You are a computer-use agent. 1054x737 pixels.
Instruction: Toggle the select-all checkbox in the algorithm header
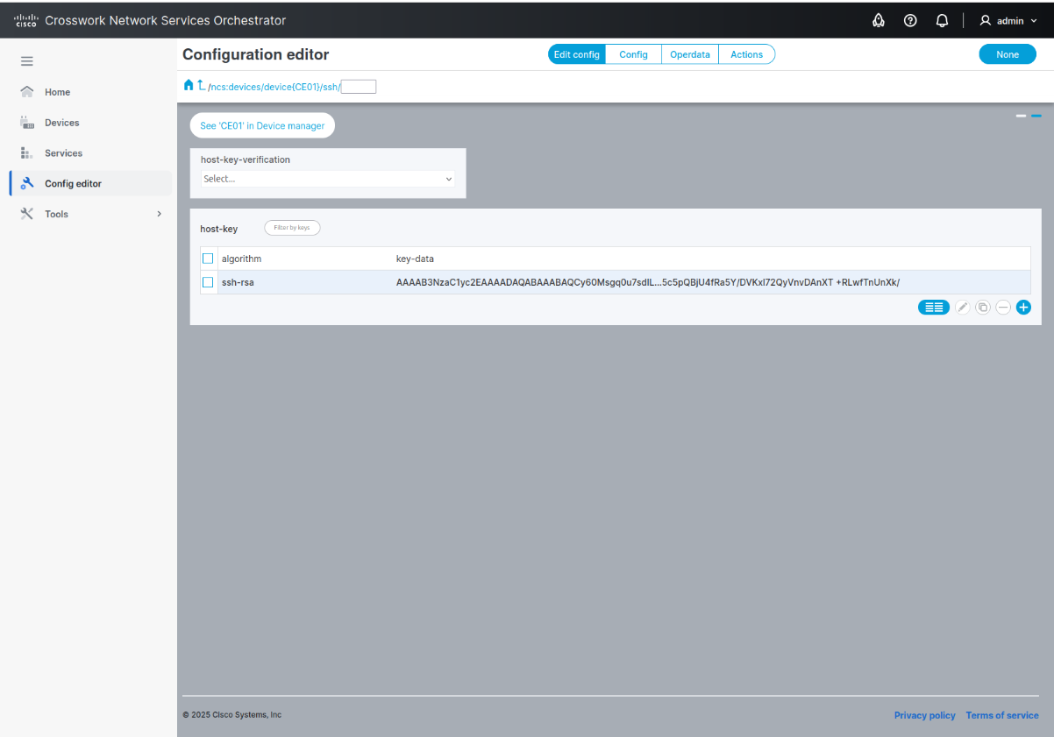point(208,259)
